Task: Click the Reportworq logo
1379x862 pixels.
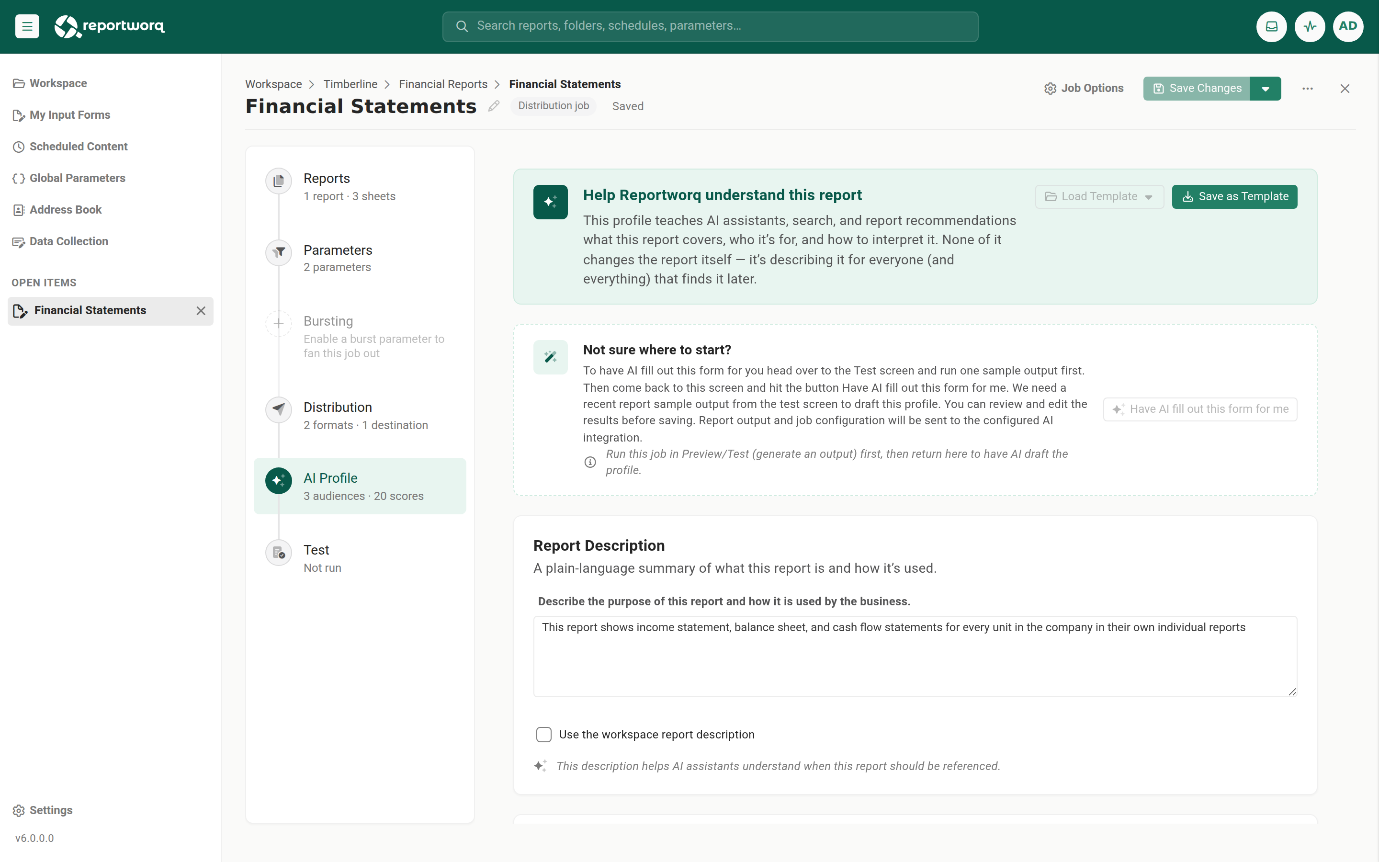Action: click(109, 26)
